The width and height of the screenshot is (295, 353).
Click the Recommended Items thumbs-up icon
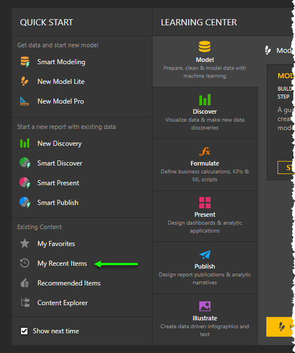[25, 283]
